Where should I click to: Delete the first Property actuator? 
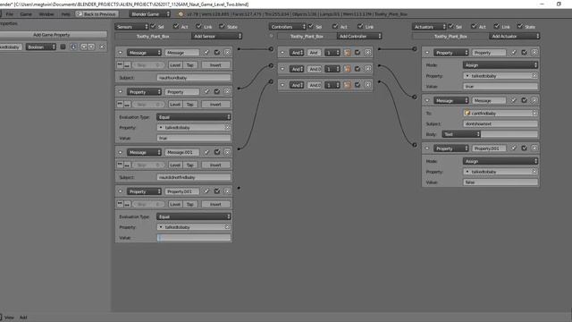click(x=534, y=53)
